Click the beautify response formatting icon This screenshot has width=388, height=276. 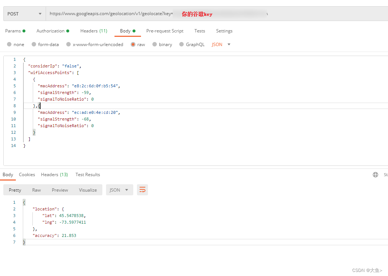pyautogui.click(x=142, y=190)
